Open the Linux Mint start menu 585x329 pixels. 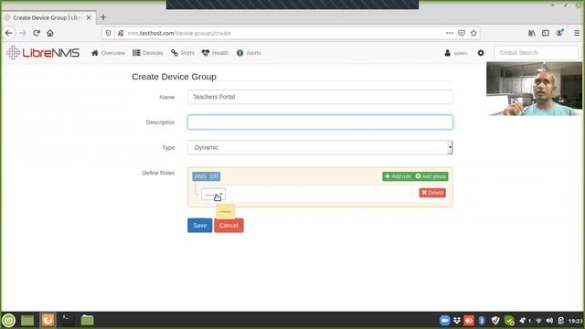point(8,320)
